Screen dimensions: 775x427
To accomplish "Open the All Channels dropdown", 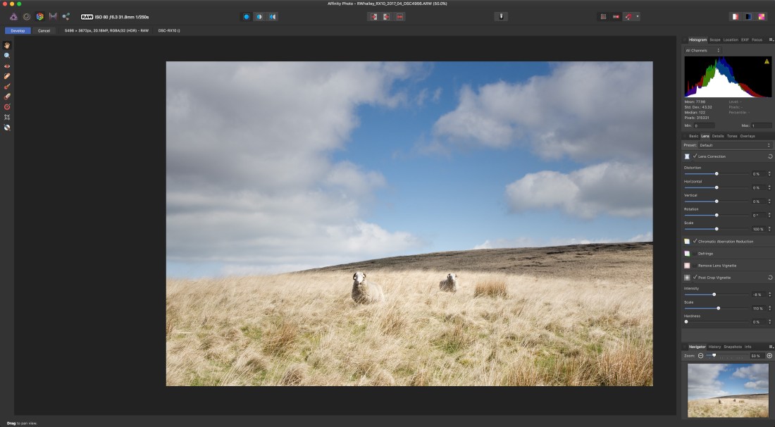I will tap(705, 50).
